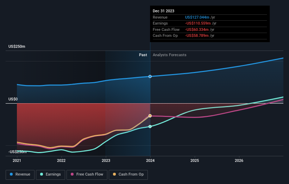Toggle the Earnings legend series
This screenshot has height=184, width=289.
(50, 175)
